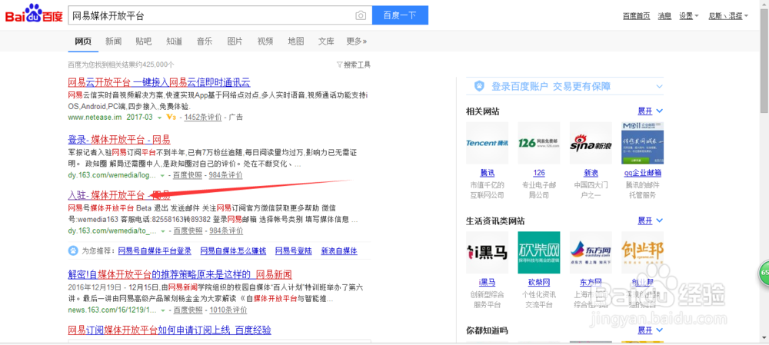Open result 入驻- 媒体开放平台 - 网易
Viewport: 769px width, 345px height.
119,195
